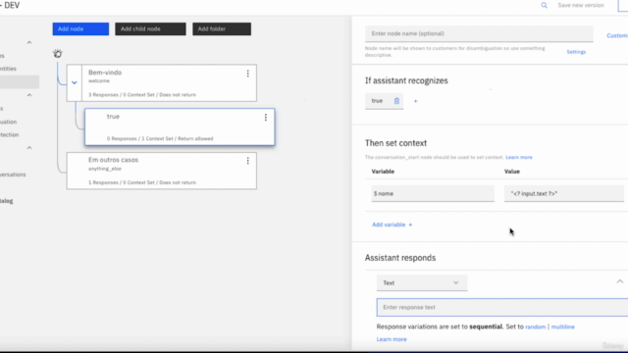This screenshot has width=628, height=353.
Task: Select the true child node
Action: click(x=180, y=126)
